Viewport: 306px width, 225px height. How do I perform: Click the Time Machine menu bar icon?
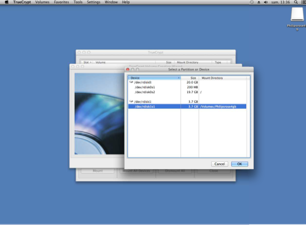point(252,2)
